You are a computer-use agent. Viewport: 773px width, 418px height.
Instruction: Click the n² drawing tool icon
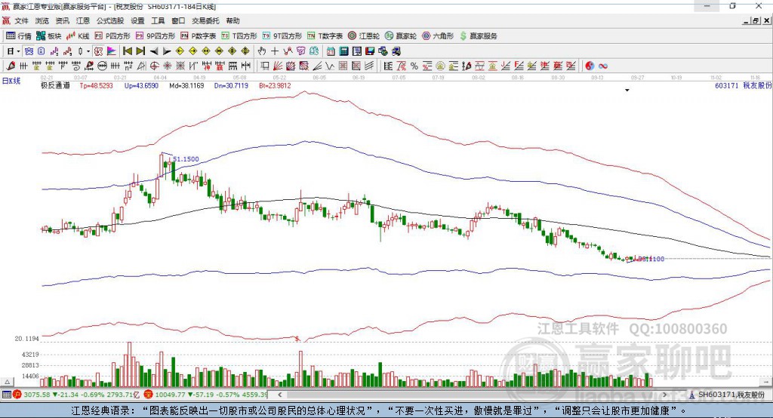click(x=128, y=66)
